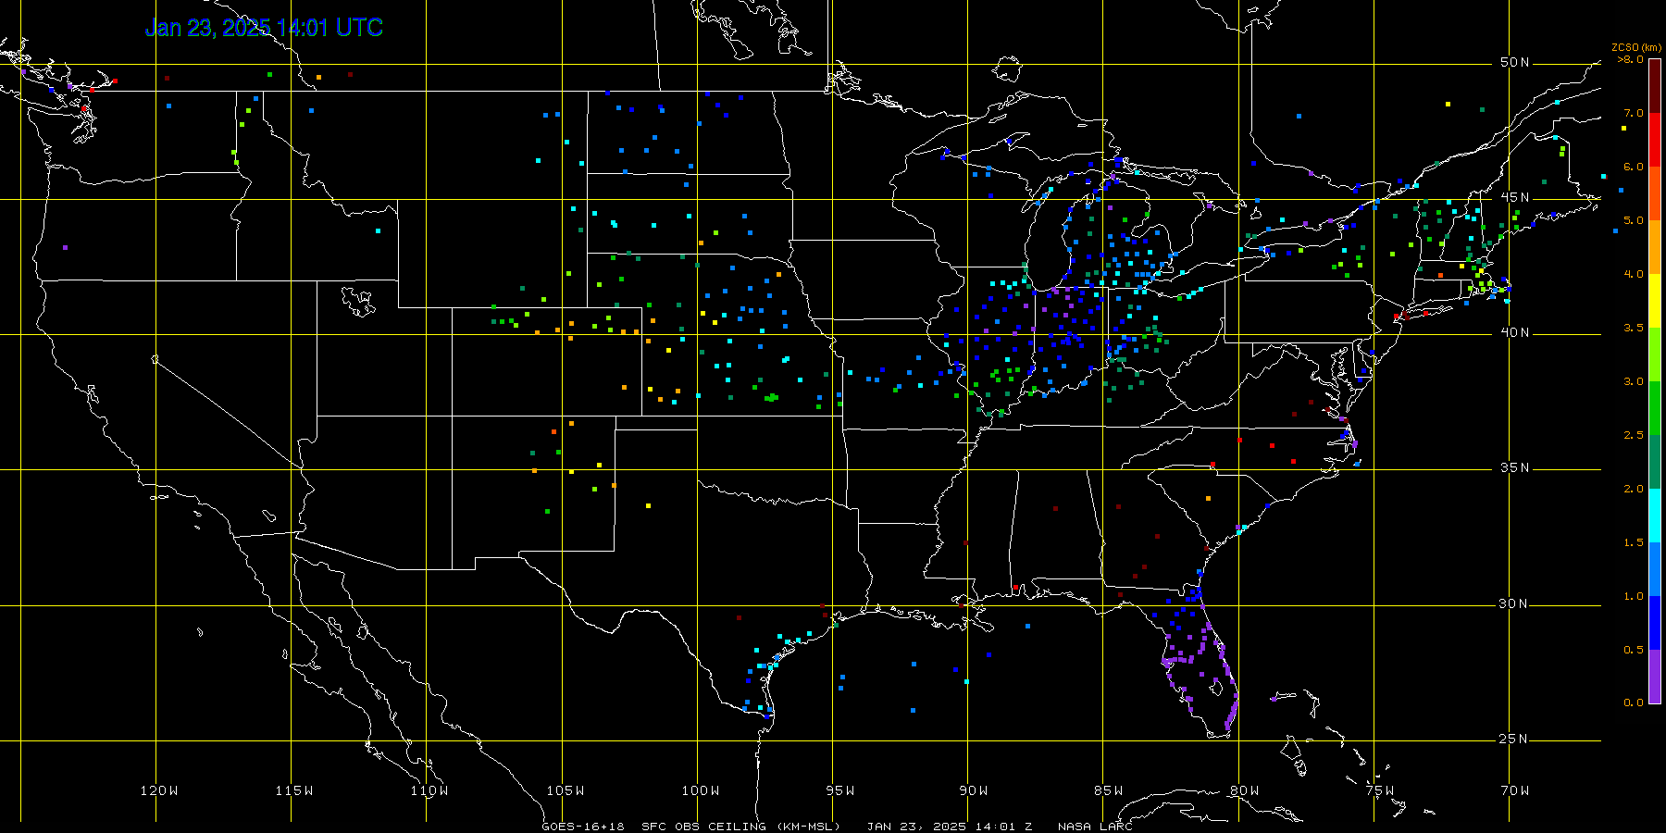1666x833 pixels.
Task: Select the yellow 3.5–4 km colorbar segment
Action: (x=1655, y=301)
